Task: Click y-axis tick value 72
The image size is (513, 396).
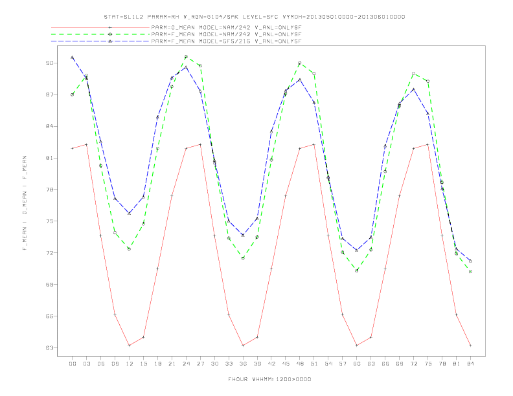Action: [49, 253]
